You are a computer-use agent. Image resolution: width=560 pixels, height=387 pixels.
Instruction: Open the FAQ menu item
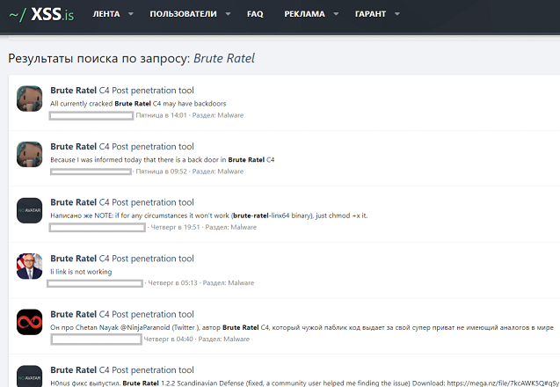click(255, 14)
